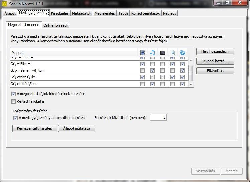Switch to the Kiszolgálás tab
250x182 pixels.
[x=59, y=13]
